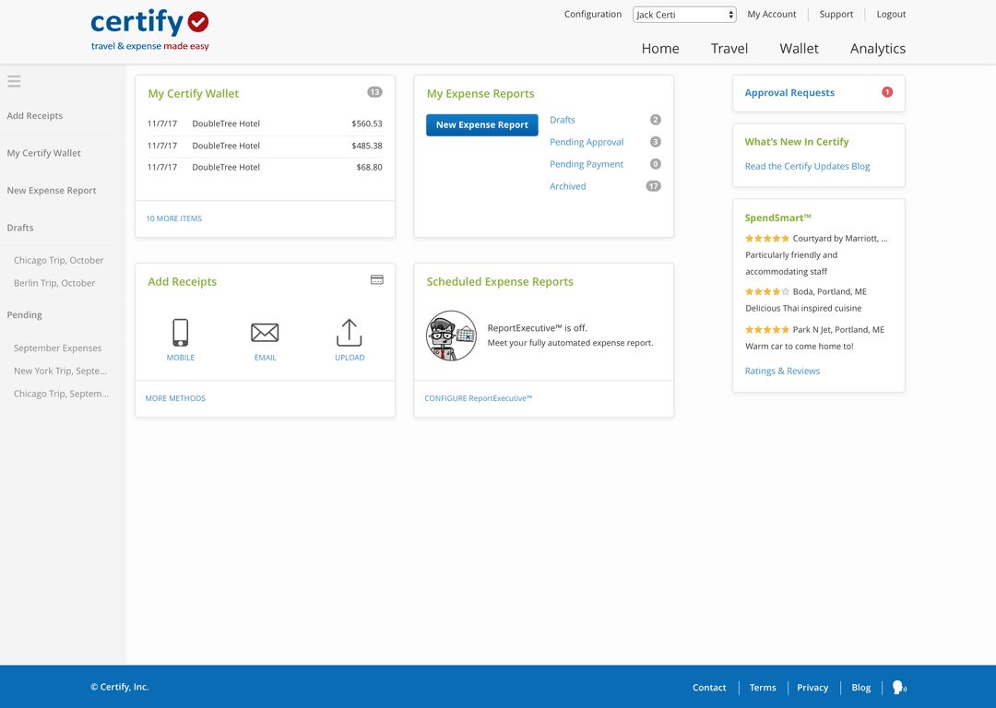Click the Pending Approval count badge

coord(656,142)
